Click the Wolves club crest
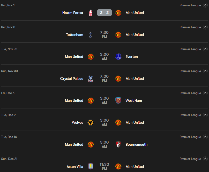 coord(91,122)
